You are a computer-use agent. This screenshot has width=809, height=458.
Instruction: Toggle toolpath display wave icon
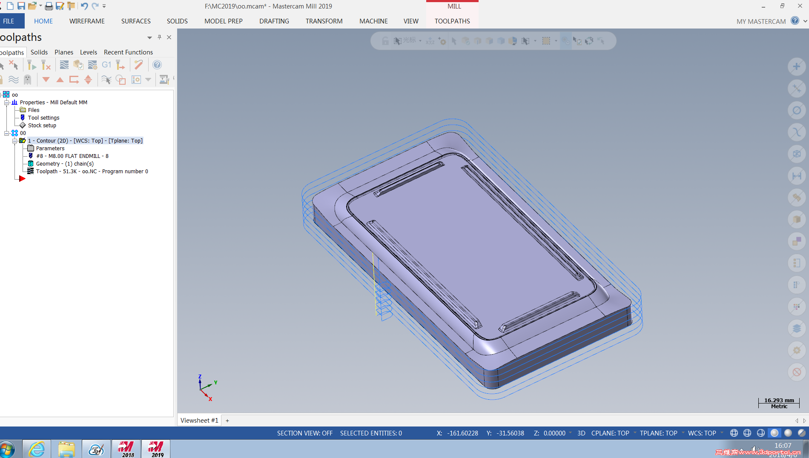click(x=14, y=80)
